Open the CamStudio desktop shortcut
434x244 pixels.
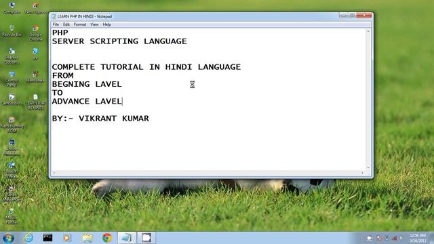point(12,100)
